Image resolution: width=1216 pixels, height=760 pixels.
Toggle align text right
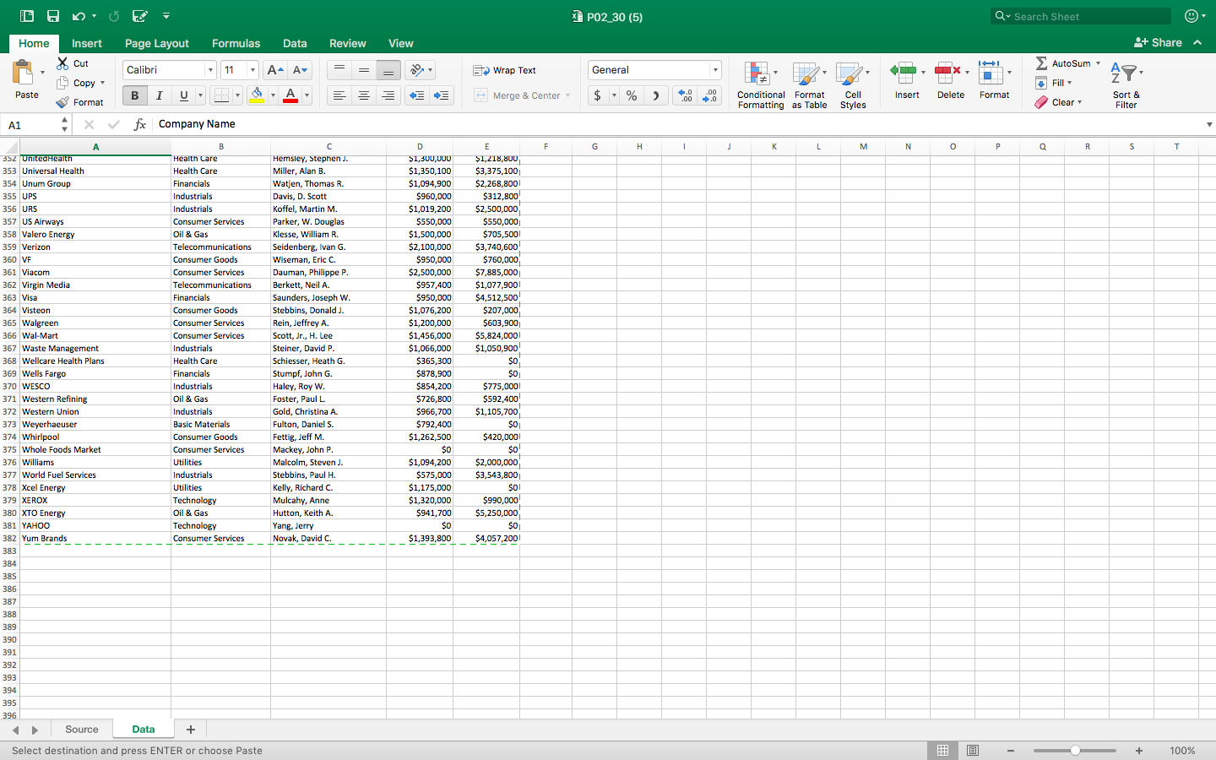coord(388,95)
